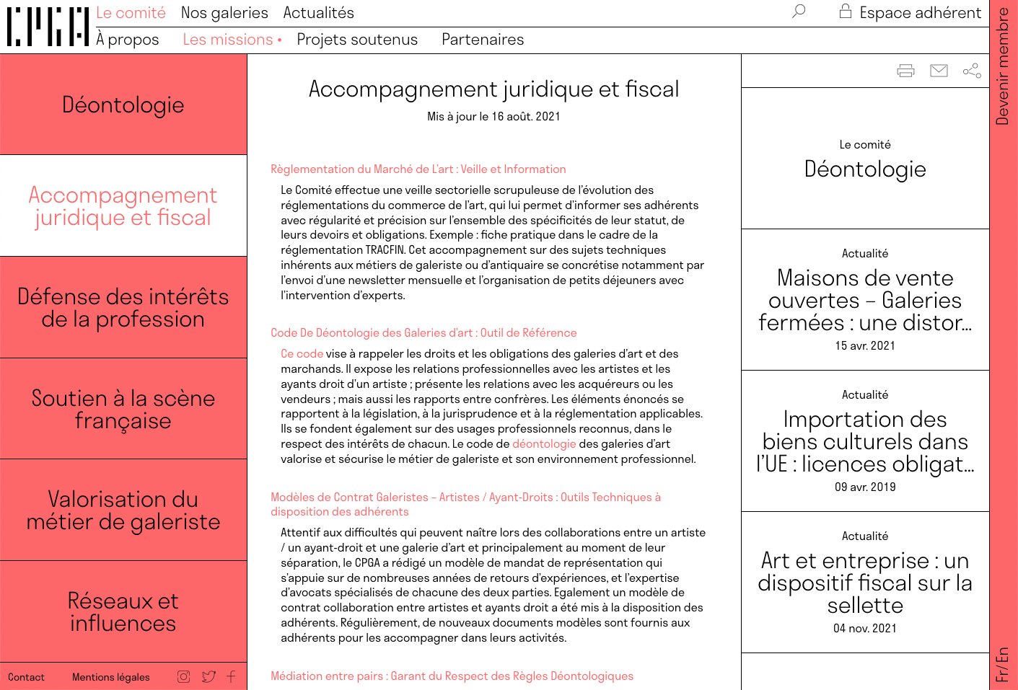Open the Twitter icon in footer

point(209,676)
